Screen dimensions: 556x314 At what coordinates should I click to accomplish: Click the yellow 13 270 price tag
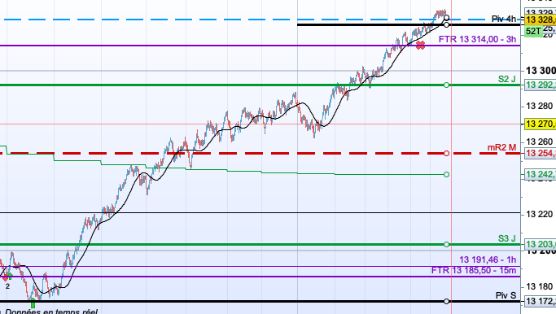coord(540,124)
